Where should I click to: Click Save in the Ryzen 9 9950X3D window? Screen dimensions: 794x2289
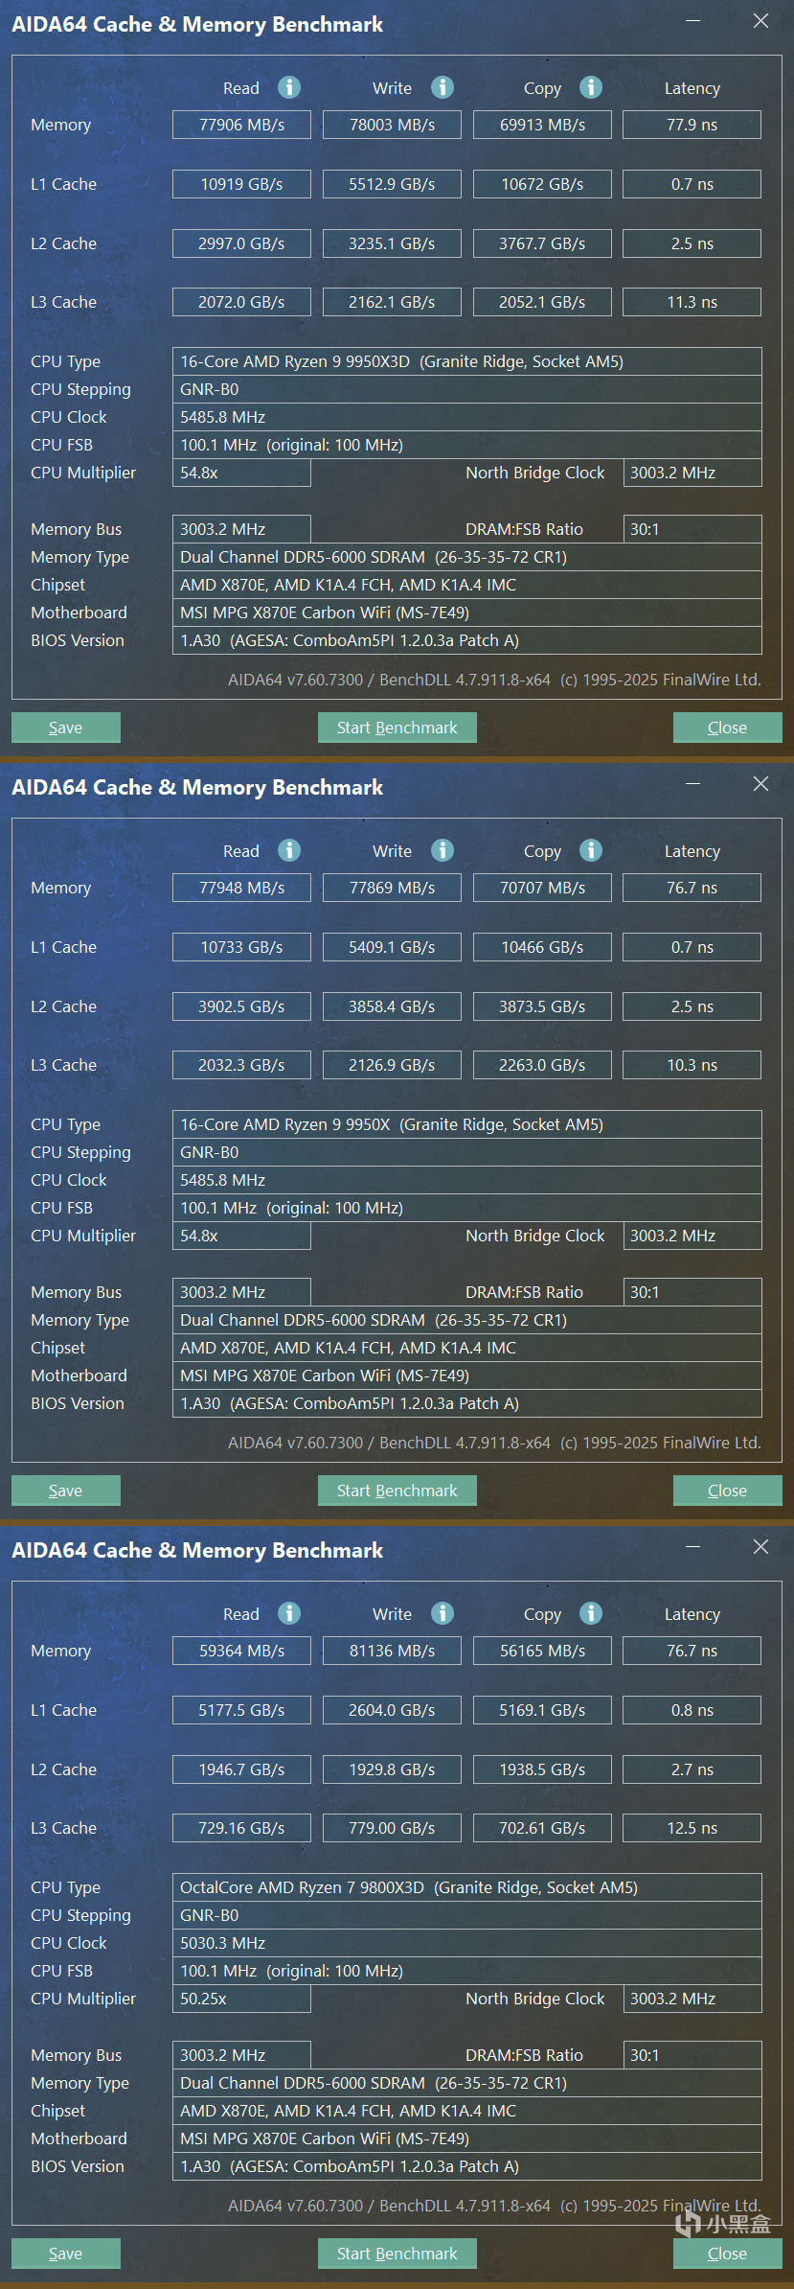(x=66, y=728)
